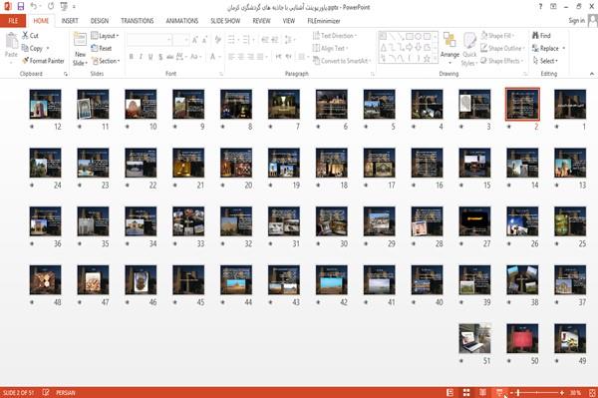Click Sign in link

576,20
